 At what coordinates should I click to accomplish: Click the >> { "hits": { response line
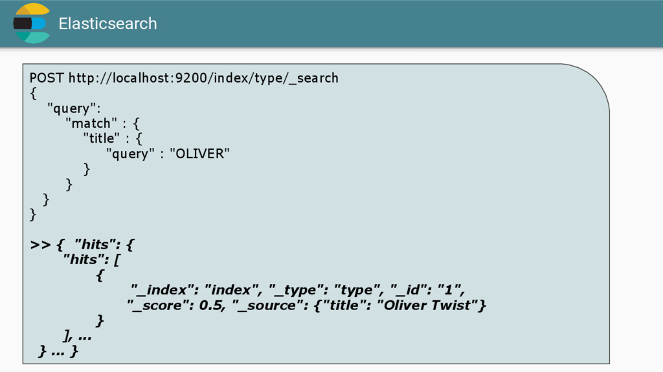click(x=82, y=245)
